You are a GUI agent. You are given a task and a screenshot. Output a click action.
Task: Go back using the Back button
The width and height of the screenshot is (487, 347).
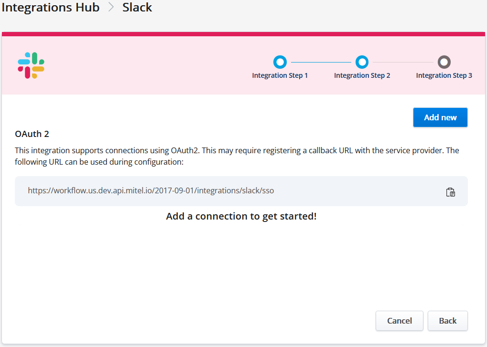coord(447,320)
